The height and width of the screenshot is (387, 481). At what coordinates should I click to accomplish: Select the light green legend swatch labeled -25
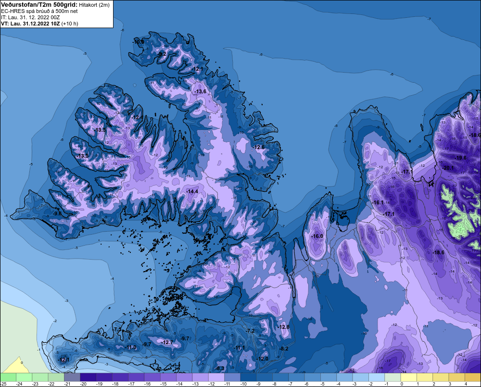coord(8,377)
